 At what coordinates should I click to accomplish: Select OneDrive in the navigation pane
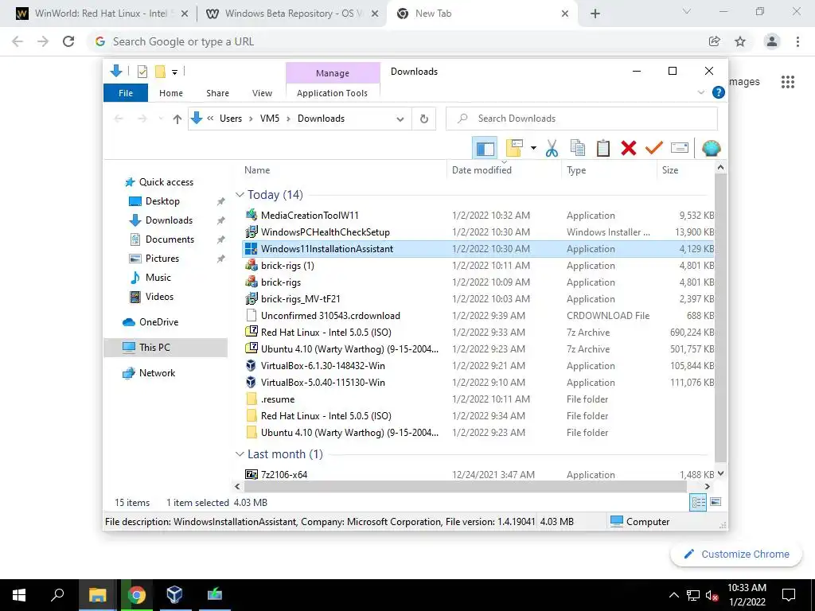158,322
